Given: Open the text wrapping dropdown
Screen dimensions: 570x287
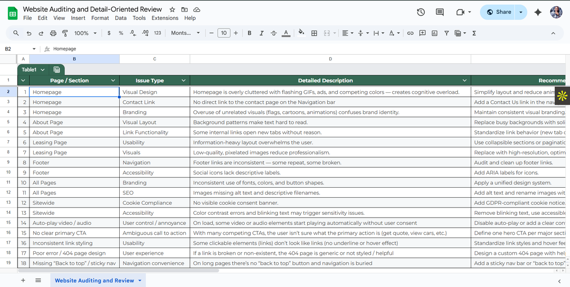Looking at the screenshot, I should tap(379, 33).
